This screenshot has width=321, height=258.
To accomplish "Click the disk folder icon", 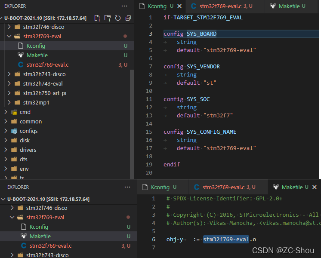I will (14, 140).
